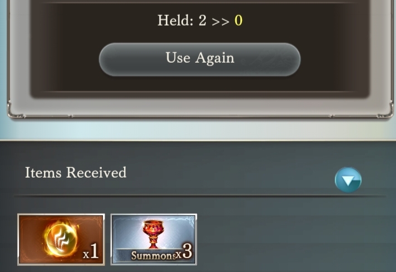Select the fire orb item tile
The width and height of the screenshot is (396, 272).
click(61, 239)
